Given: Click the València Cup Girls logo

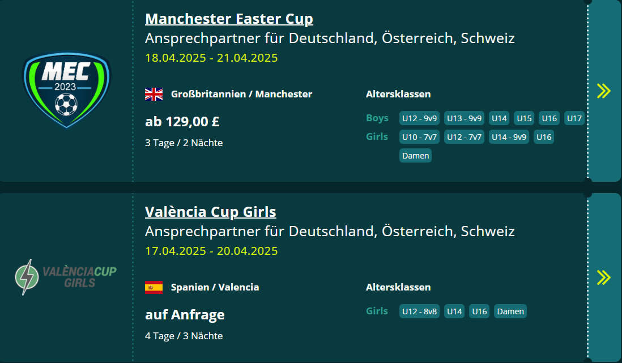Looking at the screenshot, I should point(66,277).
